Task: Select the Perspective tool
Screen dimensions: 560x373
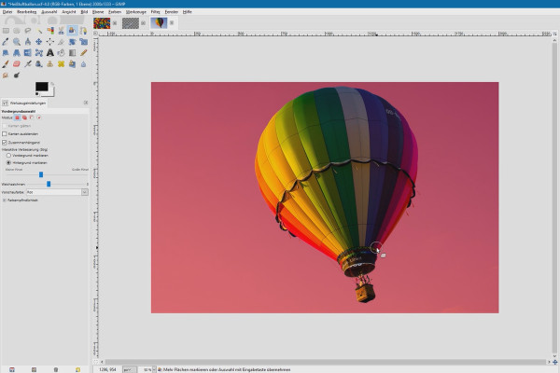Action: [17, 53]
